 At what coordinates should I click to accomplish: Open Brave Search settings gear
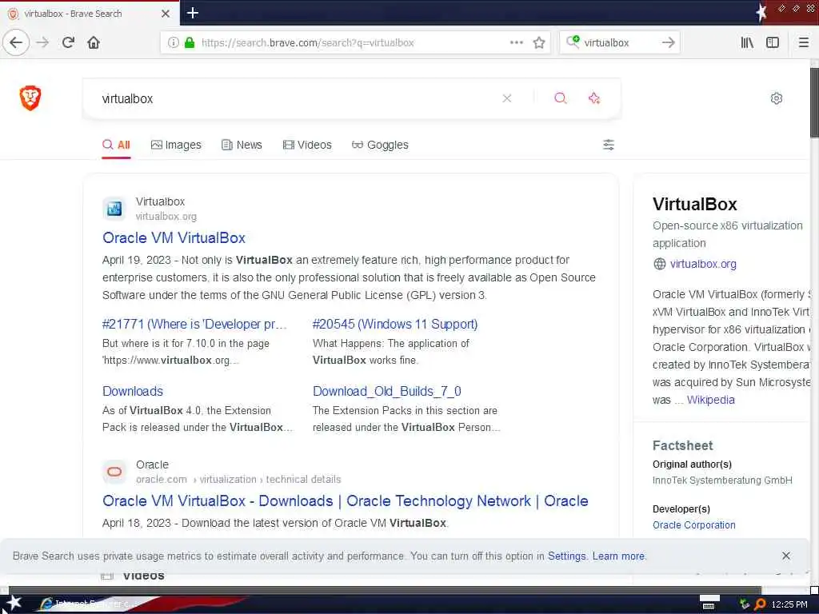[x=776, y=98]
